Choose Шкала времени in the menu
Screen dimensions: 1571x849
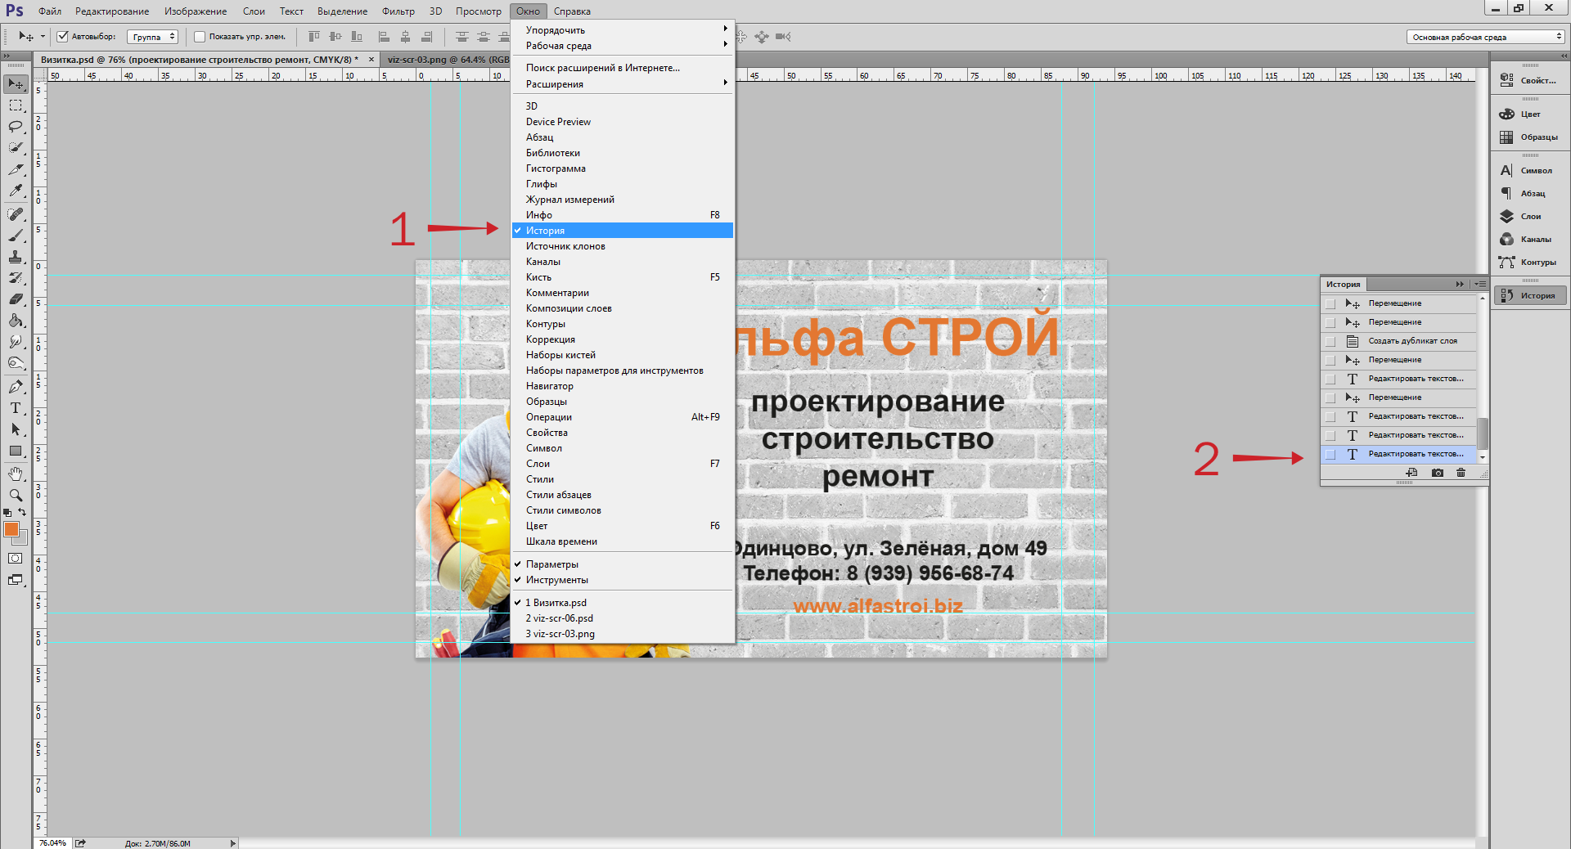point(623,541)
